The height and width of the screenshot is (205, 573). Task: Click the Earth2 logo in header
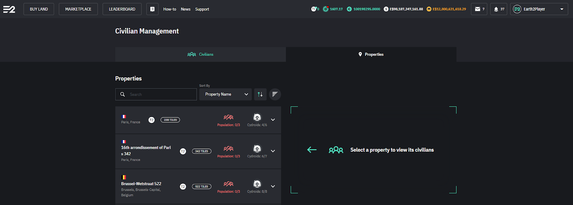(9, 9)
